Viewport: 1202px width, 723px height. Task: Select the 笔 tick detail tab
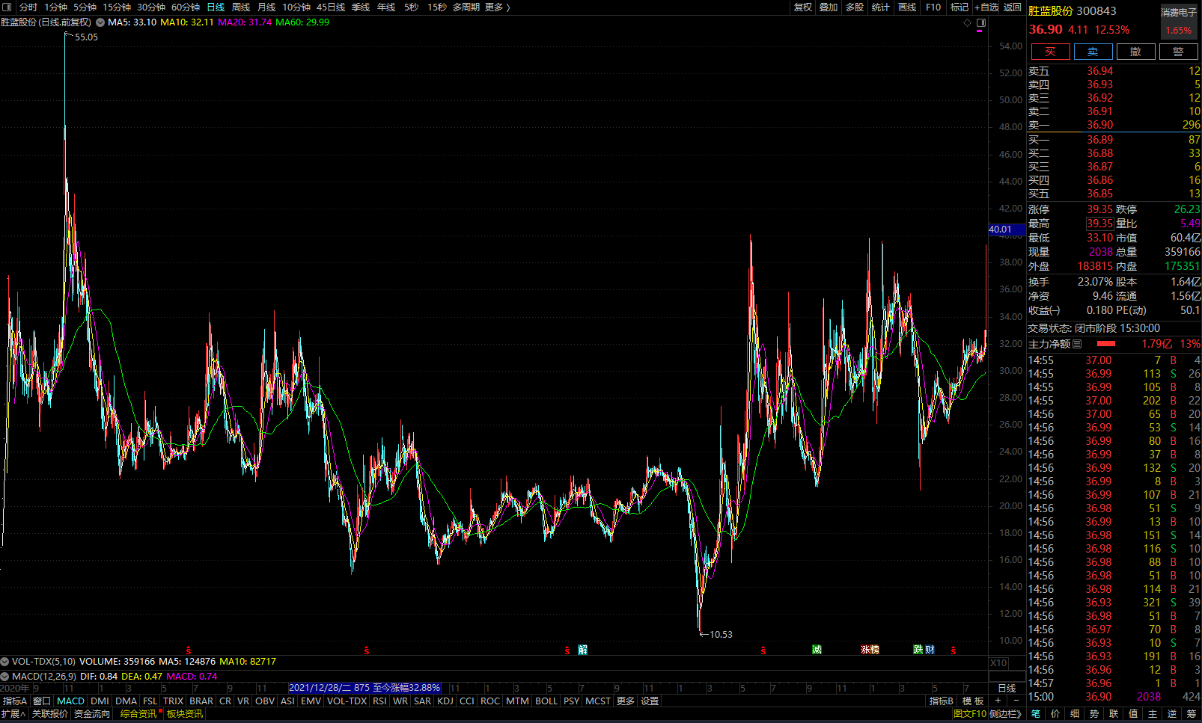tap(1036, 714)
